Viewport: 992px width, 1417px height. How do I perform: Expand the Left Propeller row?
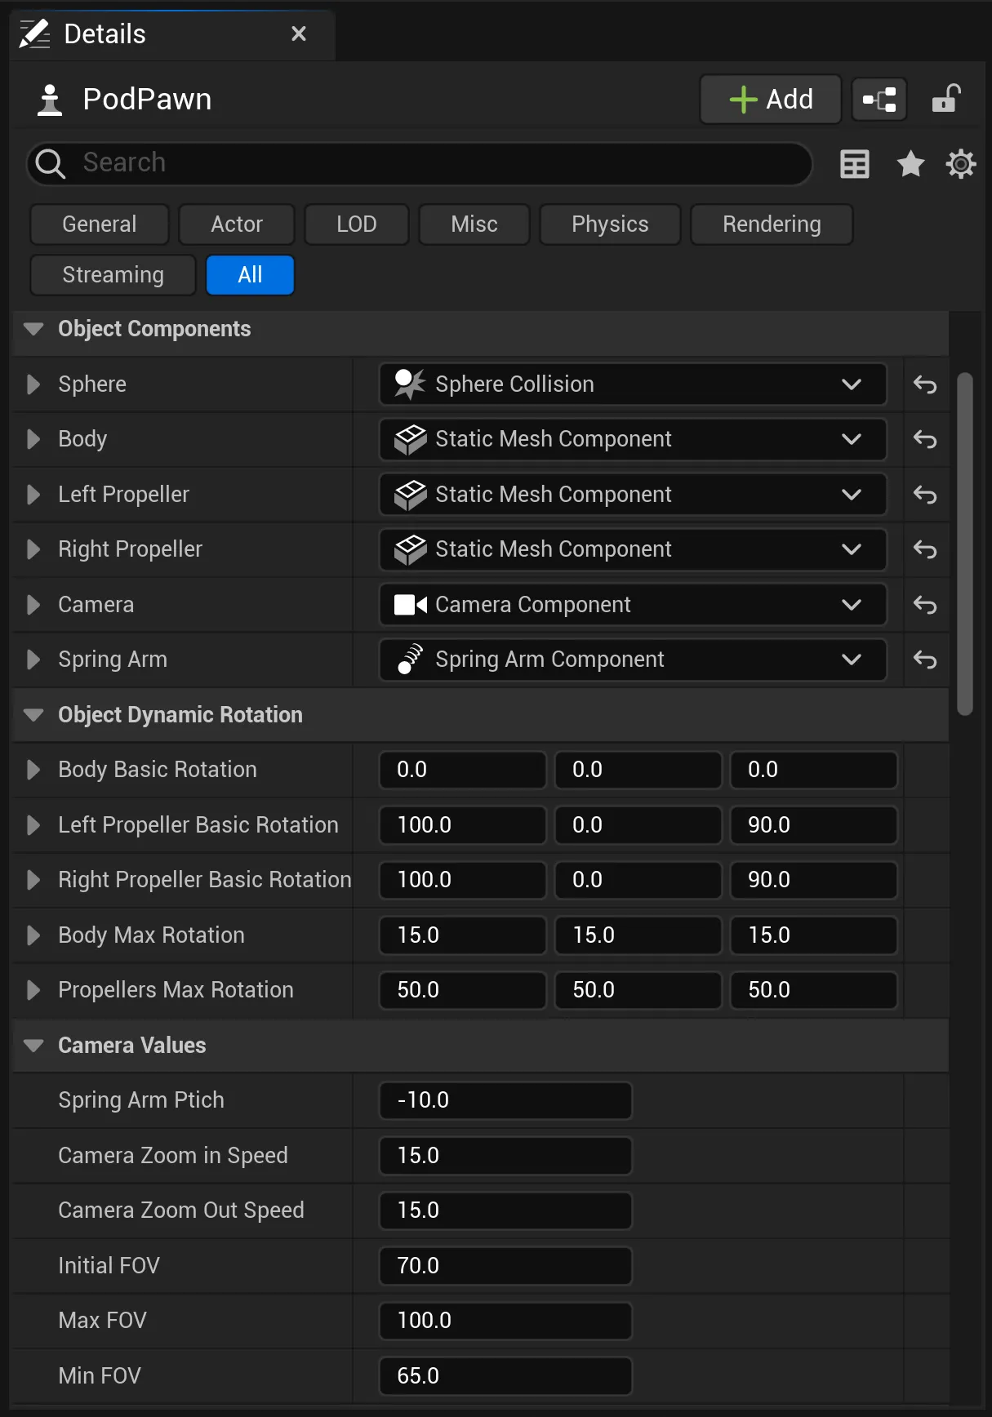(x=33, y=495)
